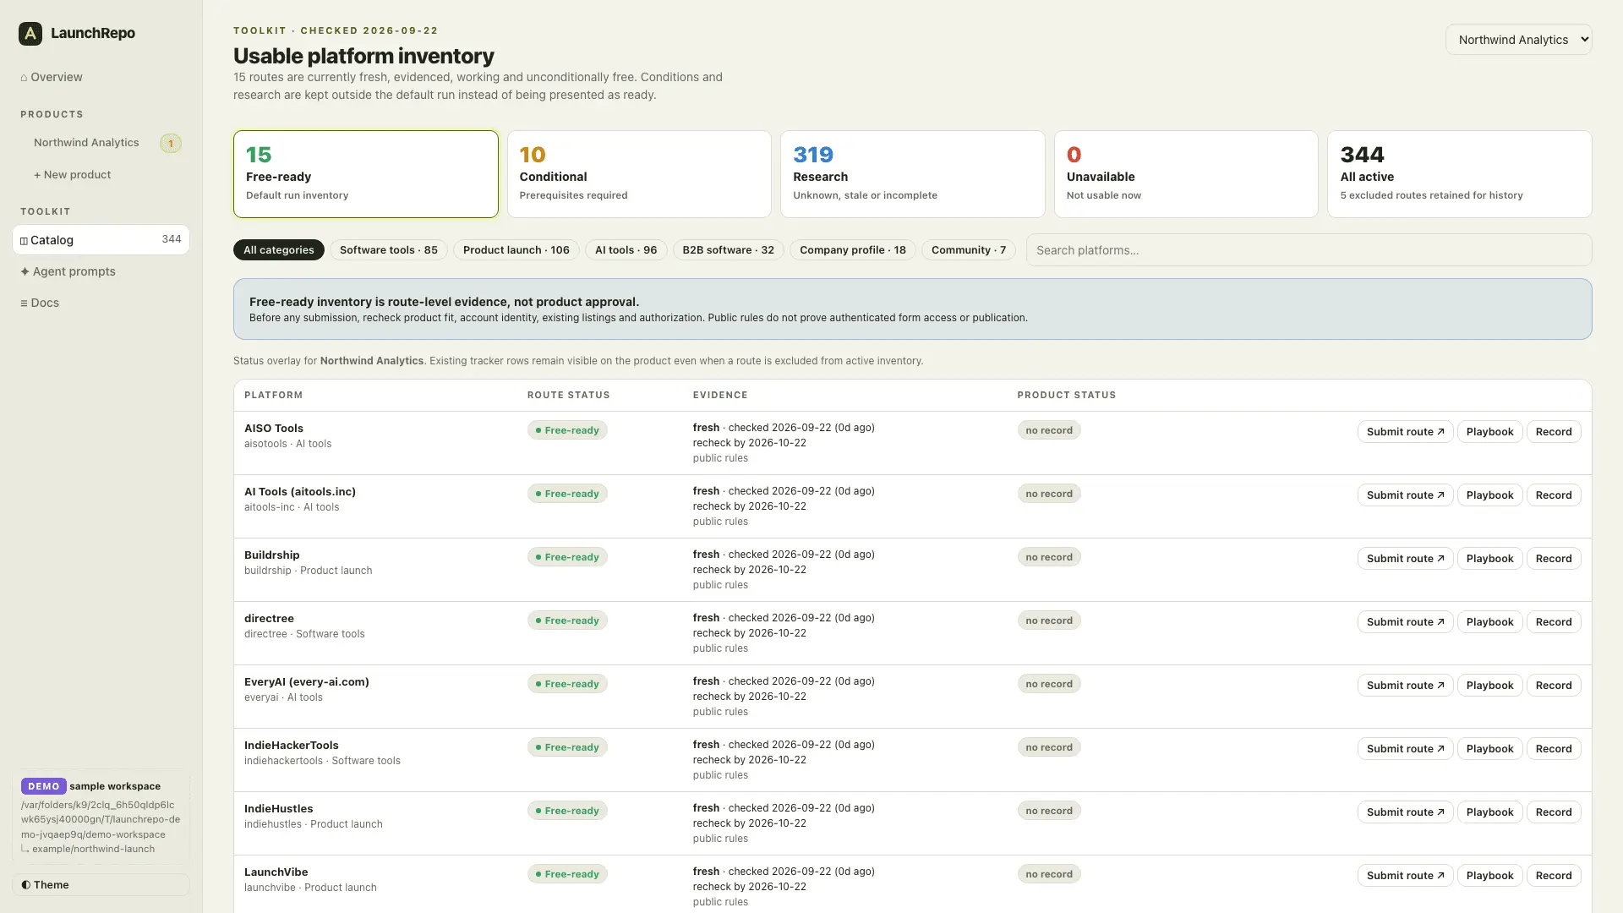This screenshot has width=1623, height=913.
Task: Click the directree platform name
Action: pos(269,619)
